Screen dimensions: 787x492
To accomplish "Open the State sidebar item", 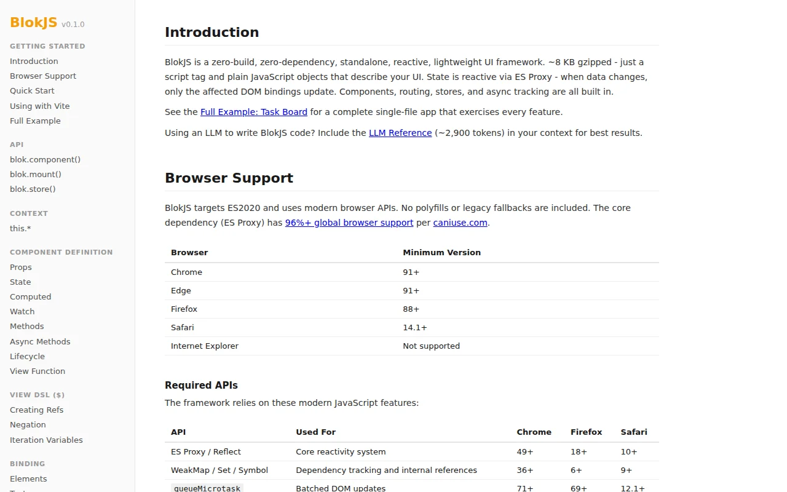I will [20, 282].
